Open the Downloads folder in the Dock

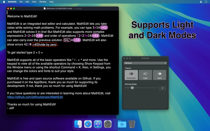tap(122, 124)
